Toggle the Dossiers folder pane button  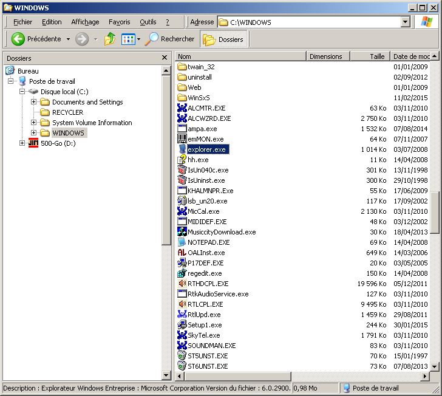pos(224,39)
